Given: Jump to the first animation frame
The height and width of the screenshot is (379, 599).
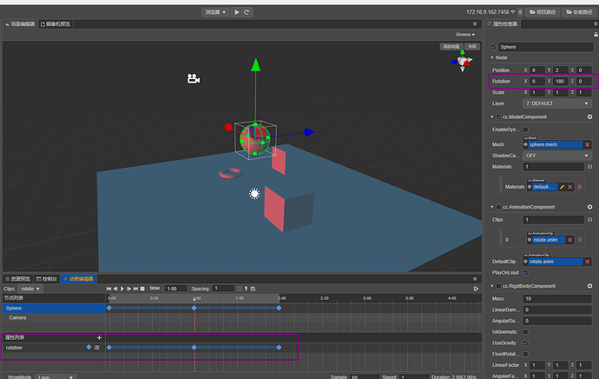Looking at the screenshot, I should point(109,289).
